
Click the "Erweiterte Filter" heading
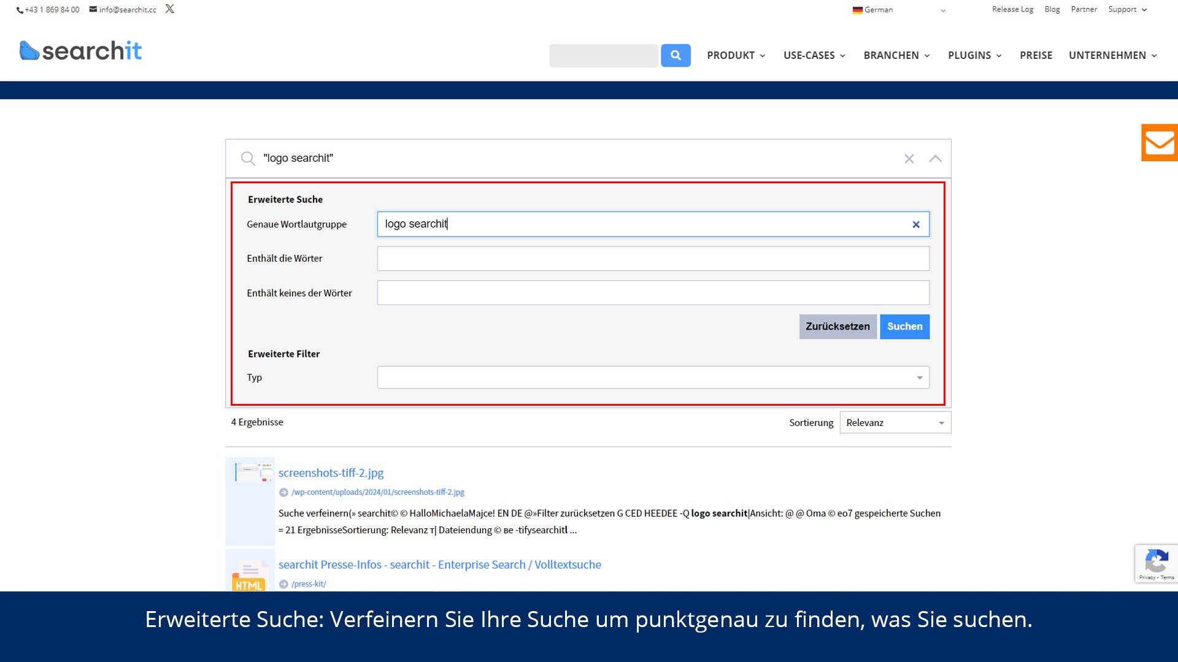[x=283, y=354]
